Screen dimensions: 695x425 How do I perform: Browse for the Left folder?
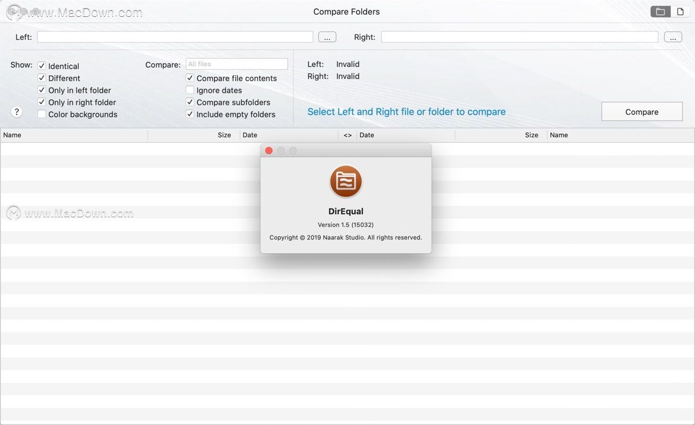point(327,37)
